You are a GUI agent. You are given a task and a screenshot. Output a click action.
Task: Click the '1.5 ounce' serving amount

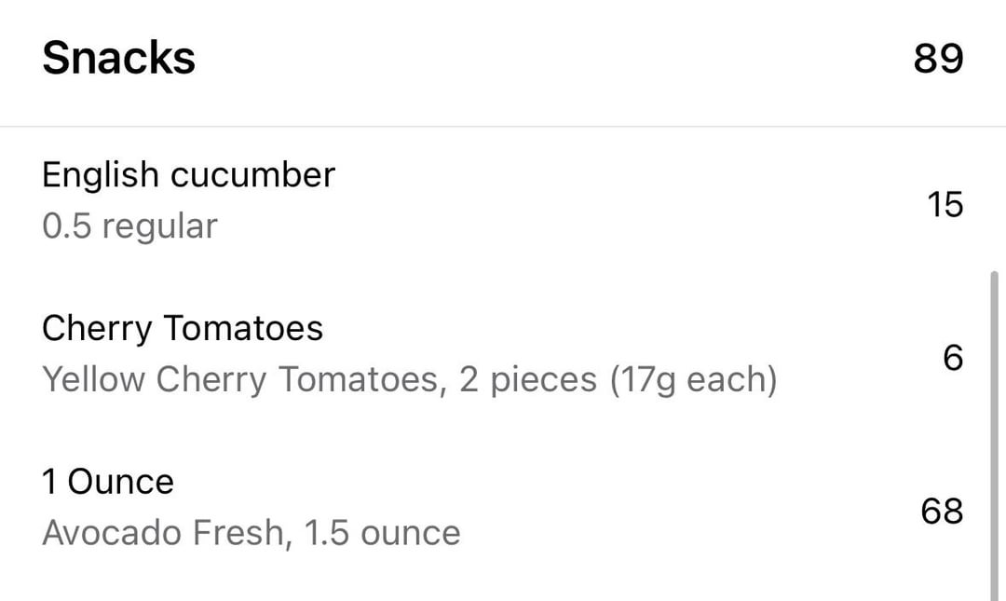[x=383, y=533]
